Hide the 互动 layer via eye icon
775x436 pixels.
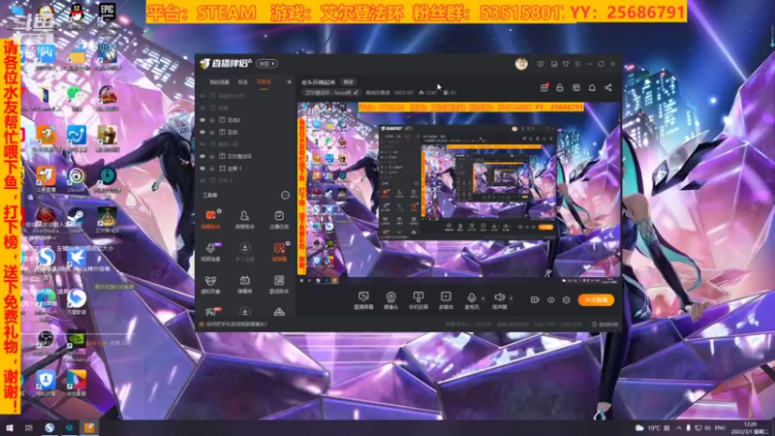(x=202, y=132)
